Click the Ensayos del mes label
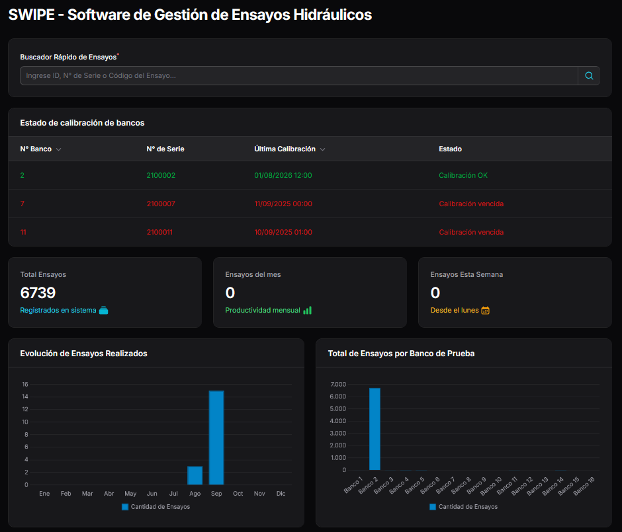The width and height of the screenshot is (622, 532). tap(253, 274)
